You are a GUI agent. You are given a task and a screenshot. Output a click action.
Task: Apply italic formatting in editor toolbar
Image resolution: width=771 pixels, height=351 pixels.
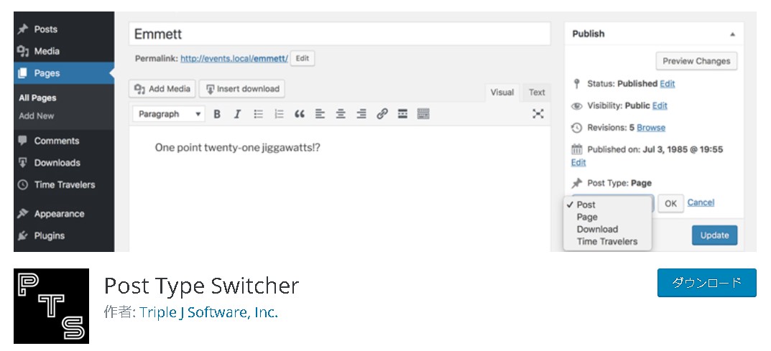click(237, 114)
